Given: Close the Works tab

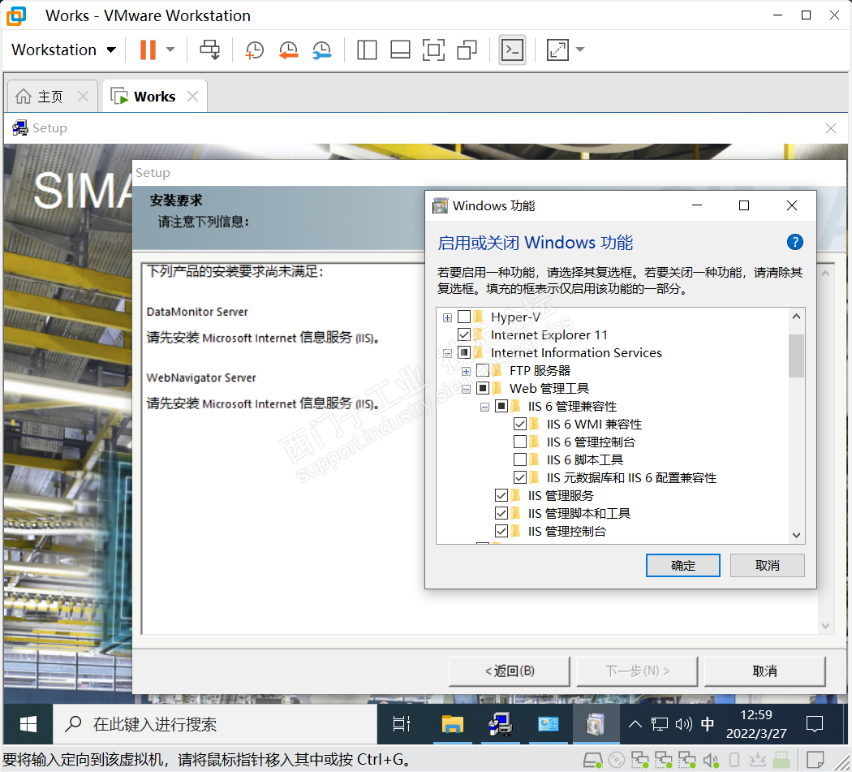Looking at the screenshot, I should coord(192,97).
